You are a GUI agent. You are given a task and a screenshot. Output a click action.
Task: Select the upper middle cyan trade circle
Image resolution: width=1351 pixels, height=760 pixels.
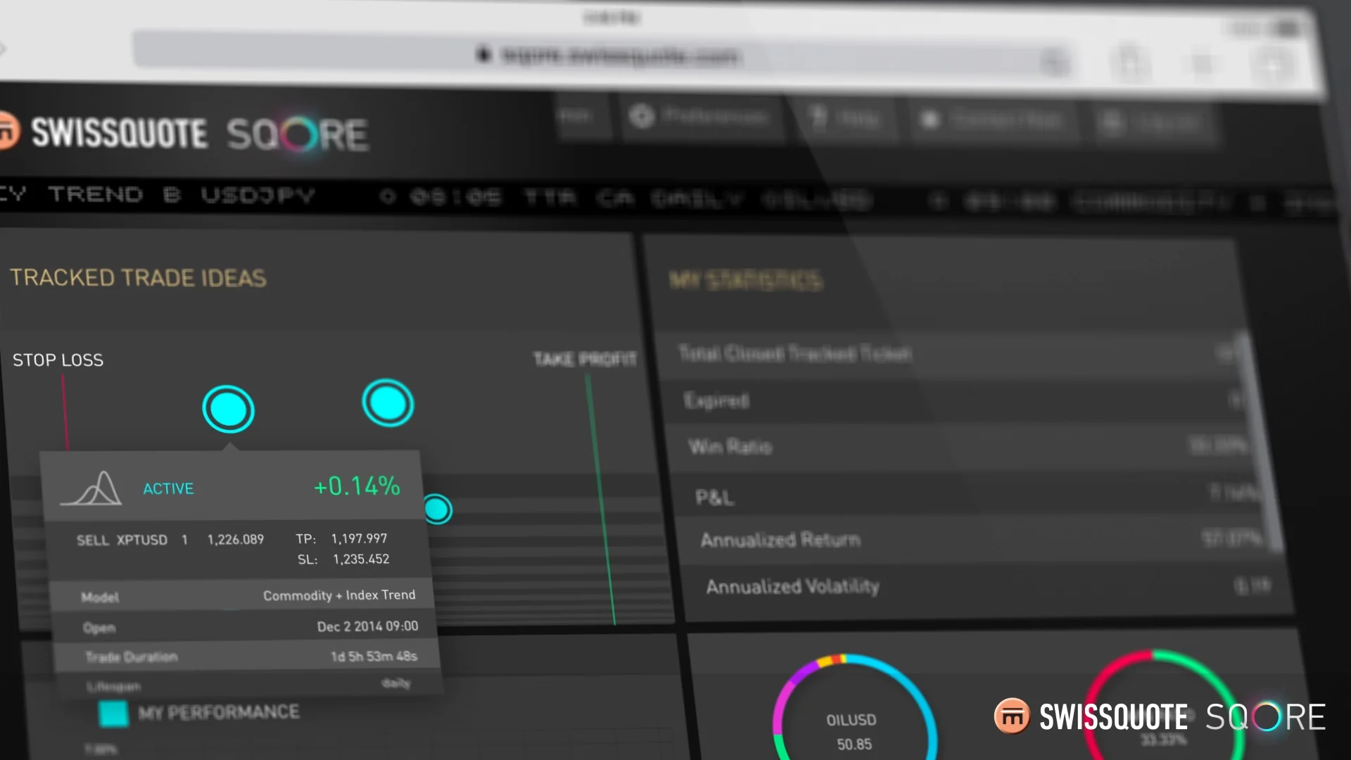[388, 403]
